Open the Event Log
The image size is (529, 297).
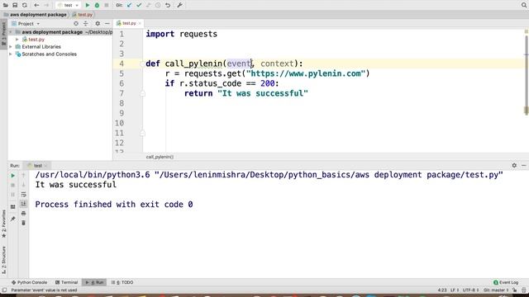[x=506, y=282]
